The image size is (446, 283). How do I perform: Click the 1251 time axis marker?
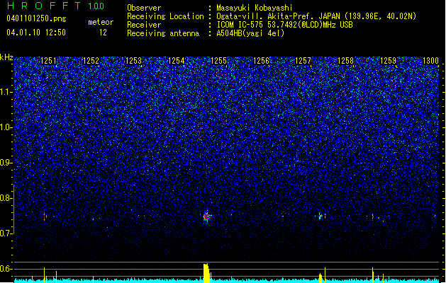tap(48, 60)
